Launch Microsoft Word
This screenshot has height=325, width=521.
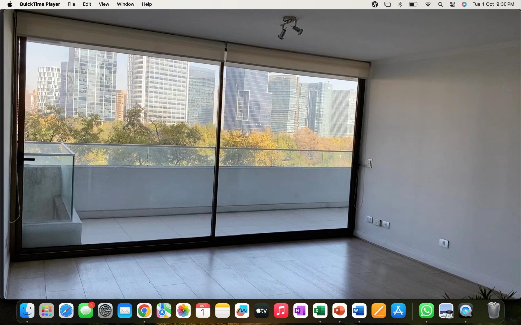[x=359, y=311]
